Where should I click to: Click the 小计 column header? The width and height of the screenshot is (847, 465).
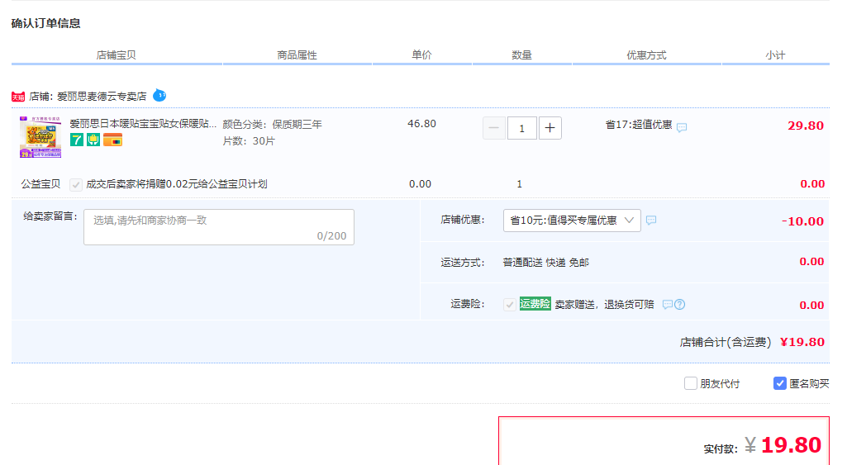(775, 55)
